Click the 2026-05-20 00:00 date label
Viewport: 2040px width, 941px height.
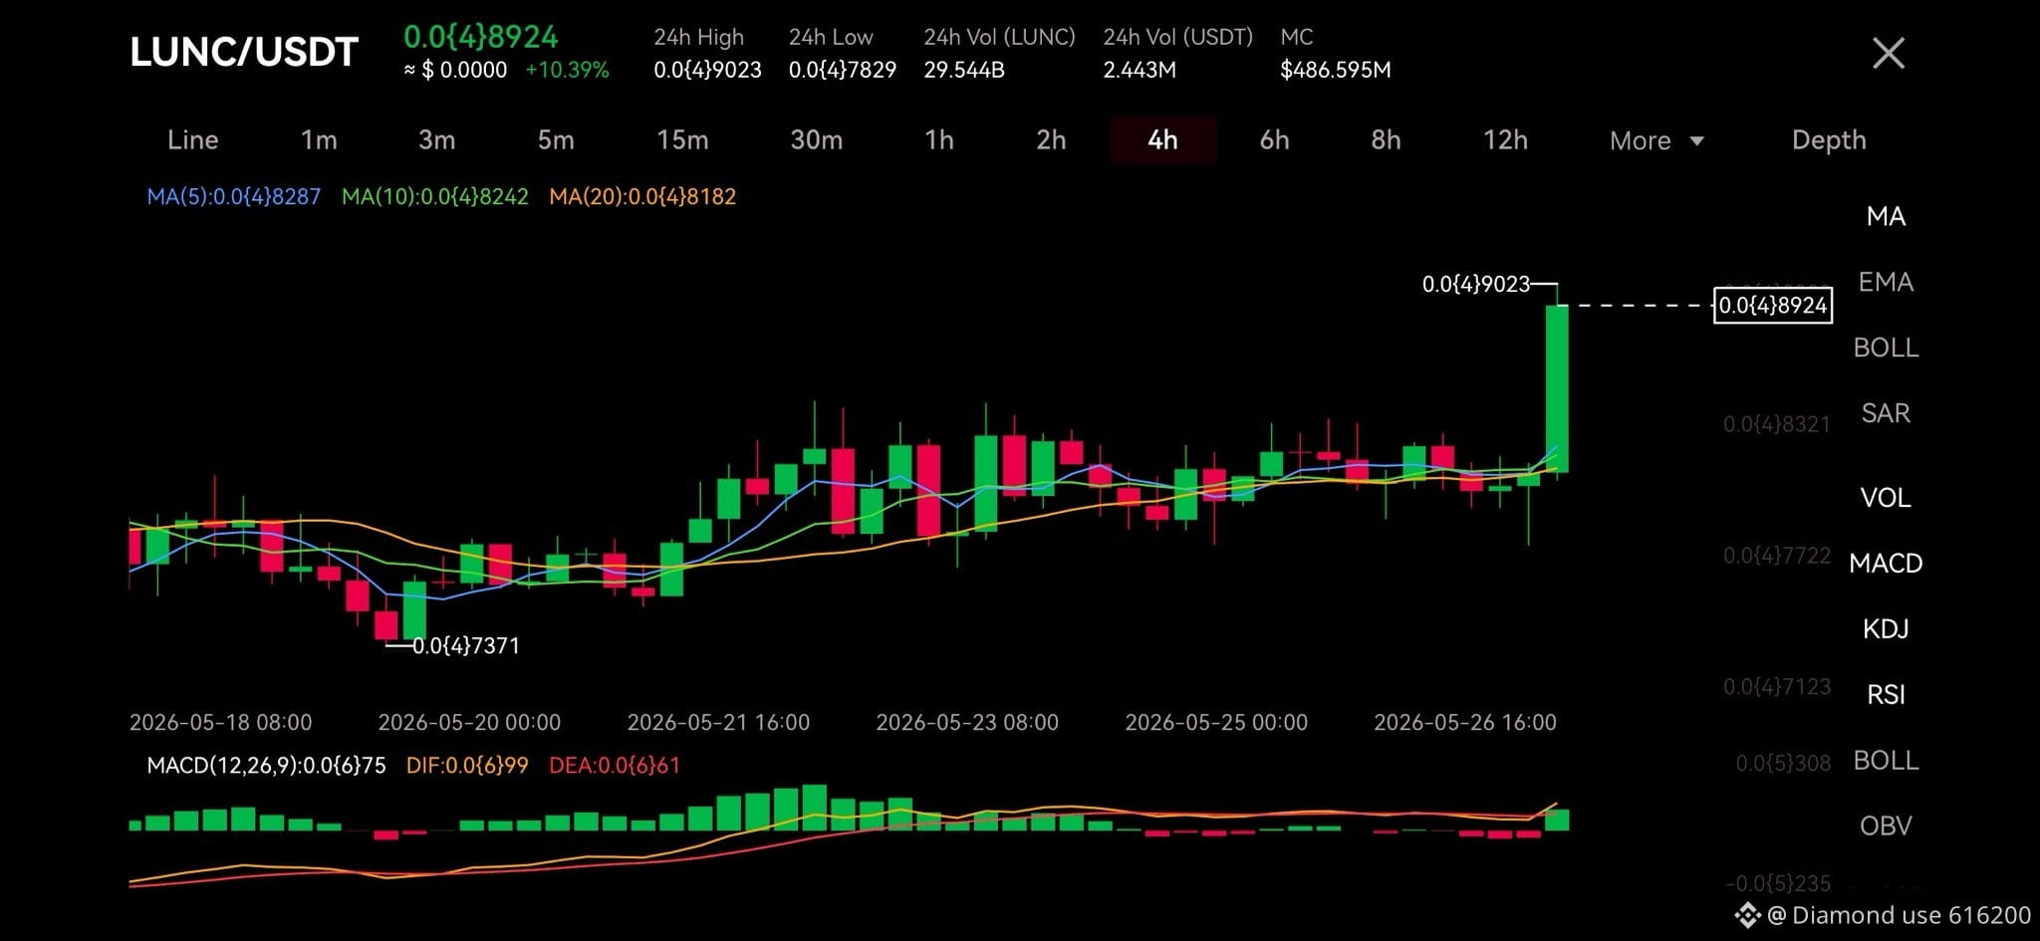469,722
